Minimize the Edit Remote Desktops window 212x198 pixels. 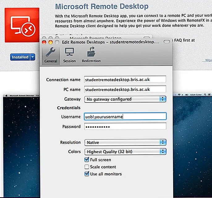coord(51,42)
